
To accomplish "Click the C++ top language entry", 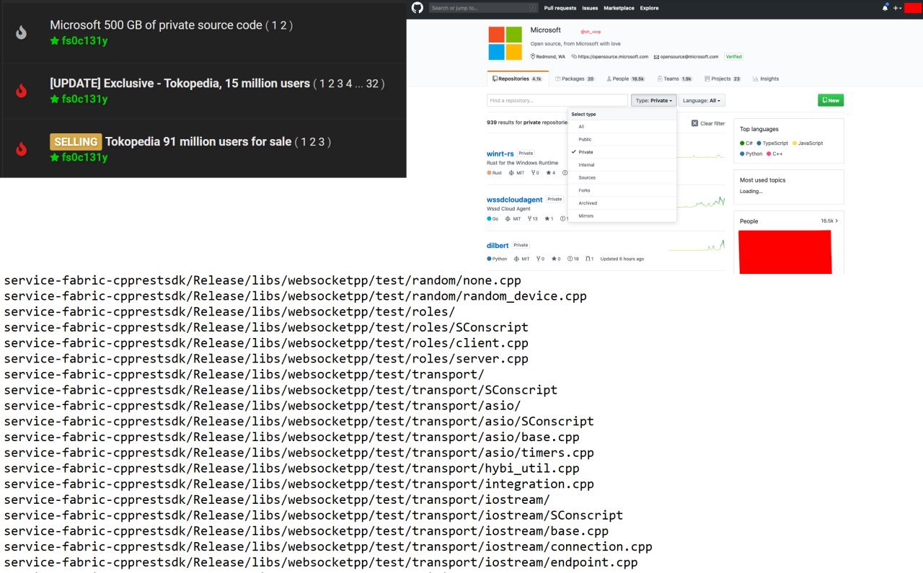I will (x=774, y=154).
